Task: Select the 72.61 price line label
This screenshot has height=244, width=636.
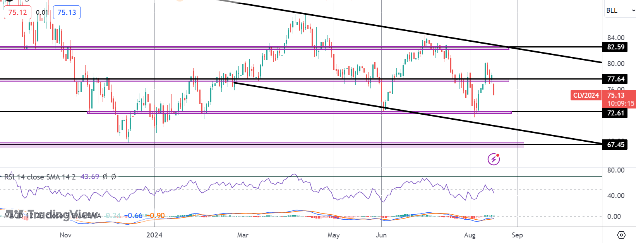Action: (615, 113)
